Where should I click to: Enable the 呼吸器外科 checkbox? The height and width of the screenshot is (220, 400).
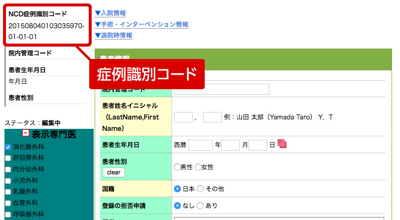coord(8,214)
